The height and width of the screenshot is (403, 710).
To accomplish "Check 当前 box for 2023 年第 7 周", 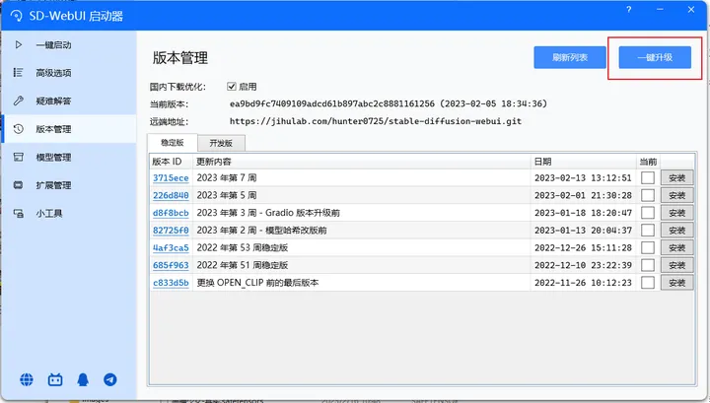I will click(x=648, y=177).
